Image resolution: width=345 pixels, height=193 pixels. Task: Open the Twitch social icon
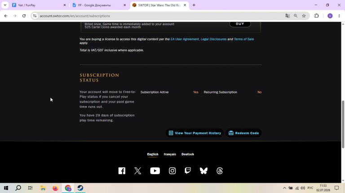(188, 171)
